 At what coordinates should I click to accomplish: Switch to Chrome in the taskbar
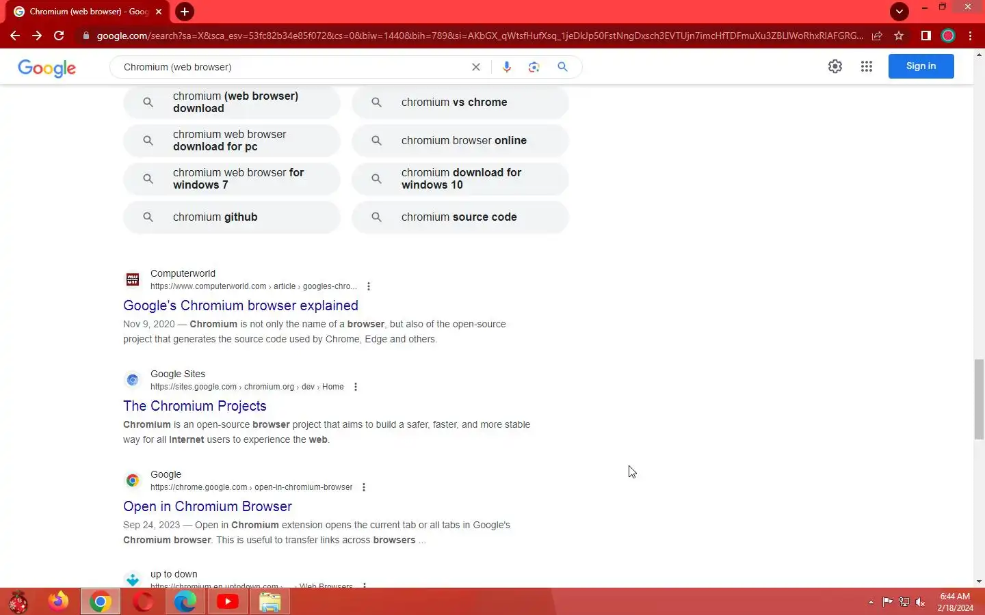coord(101,601)
